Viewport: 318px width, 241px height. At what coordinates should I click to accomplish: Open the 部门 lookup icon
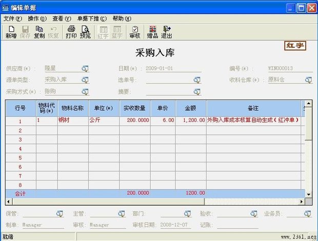tap(187, 214)
